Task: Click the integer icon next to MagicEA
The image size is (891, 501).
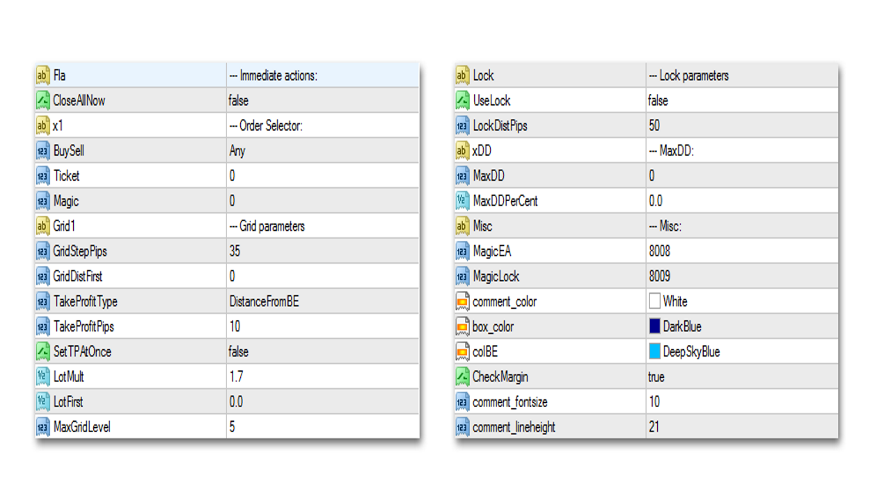Action: 462,251
